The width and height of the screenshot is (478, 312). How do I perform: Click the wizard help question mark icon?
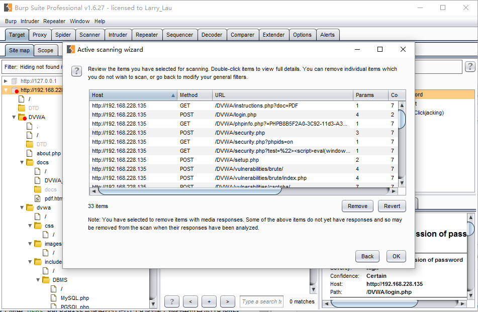coord(76,71)
